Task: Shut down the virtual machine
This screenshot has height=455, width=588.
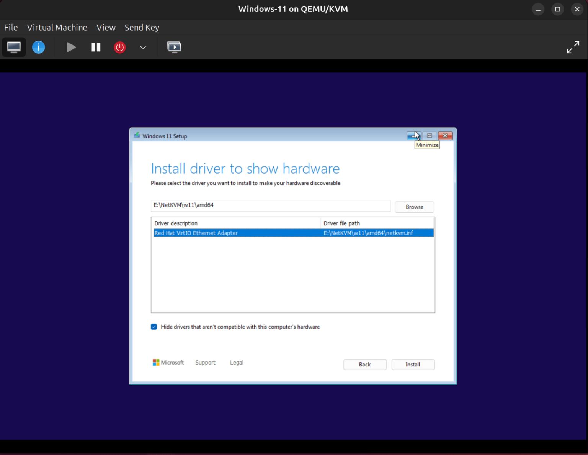Action: tap(119, 47)
